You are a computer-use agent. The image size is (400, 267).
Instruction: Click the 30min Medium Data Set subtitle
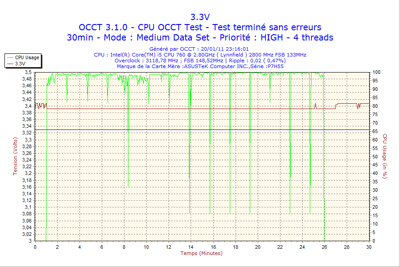tap(200, 38)
